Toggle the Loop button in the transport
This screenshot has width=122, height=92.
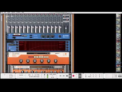pyautogui.click(x=80, y=76)
